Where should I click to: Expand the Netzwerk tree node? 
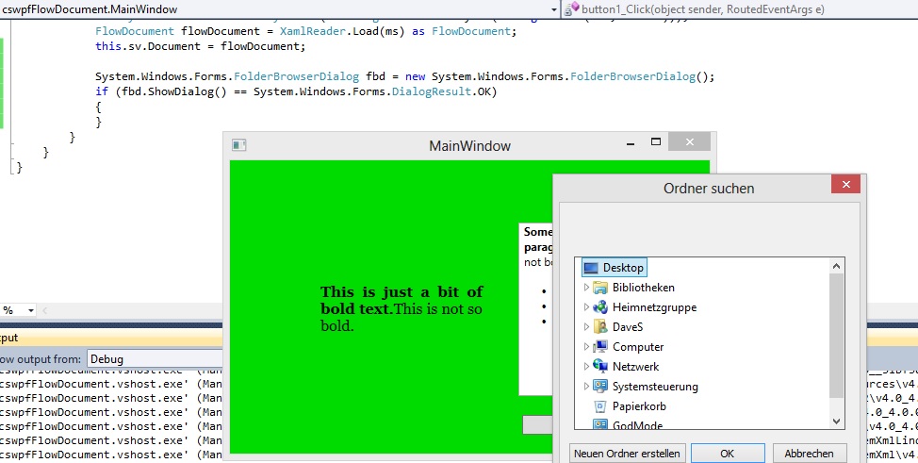pyautogui.click(x=586, y=367)
